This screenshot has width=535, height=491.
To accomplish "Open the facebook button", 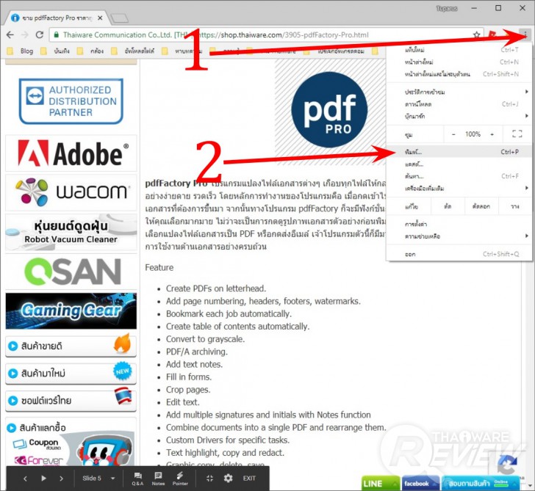I will click(x=420, y=483).
